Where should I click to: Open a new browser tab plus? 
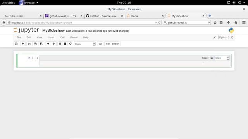tap(210, 16)
